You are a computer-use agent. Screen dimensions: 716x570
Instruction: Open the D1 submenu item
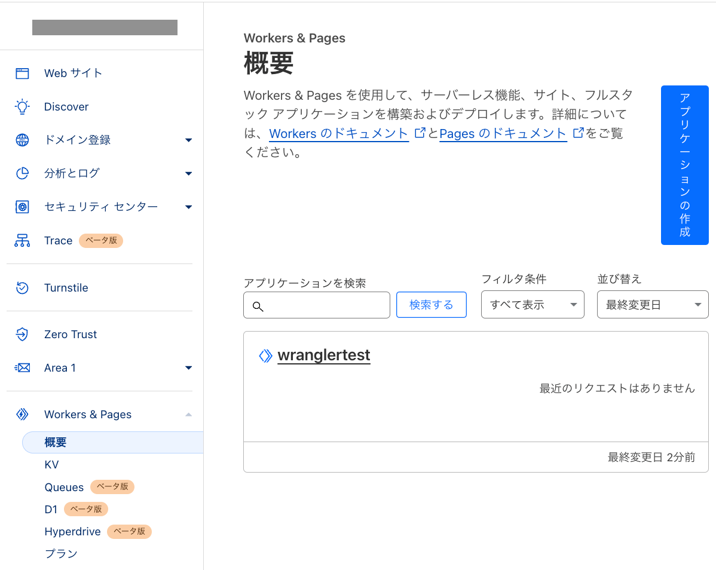click(51, 509)
